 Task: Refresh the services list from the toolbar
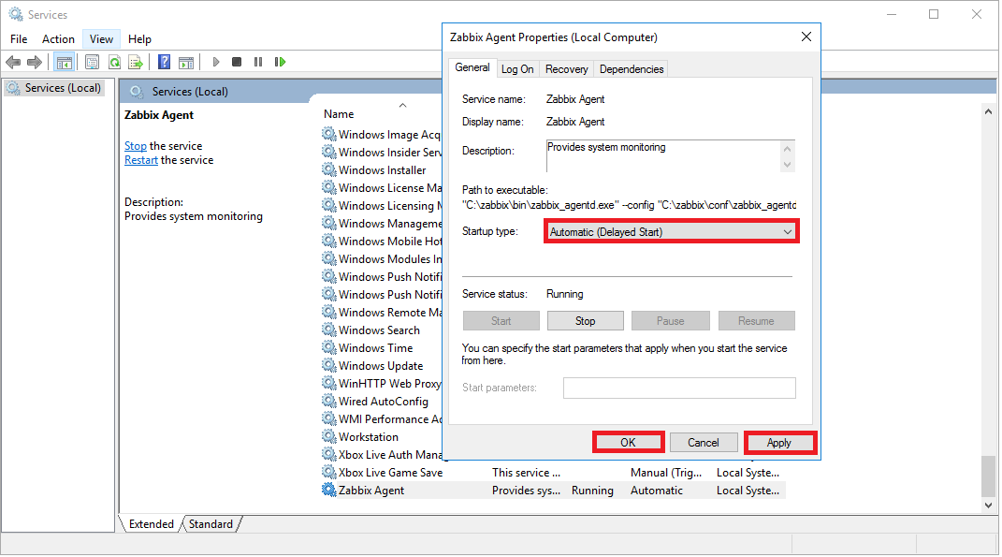click(114, 62)
